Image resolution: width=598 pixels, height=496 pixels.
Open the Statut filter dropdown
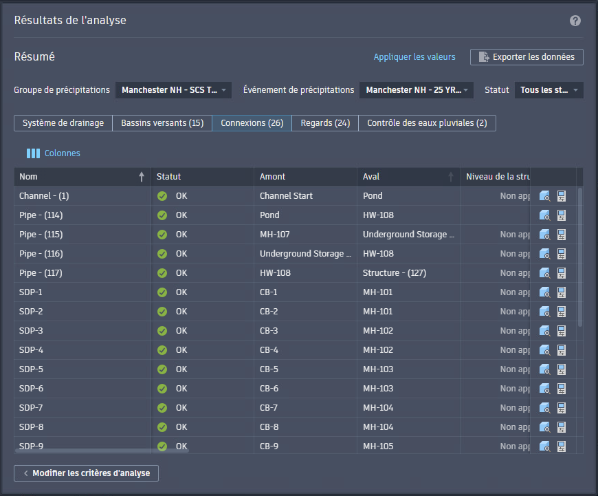coord(549,90)
